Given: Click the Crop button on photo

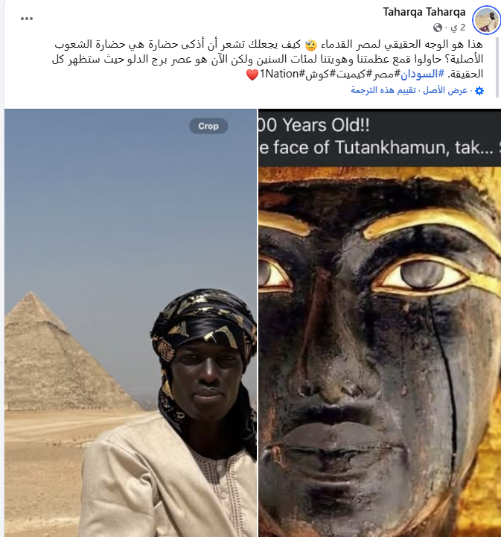Looking at the screenshot, I should (x=208, y=126).
